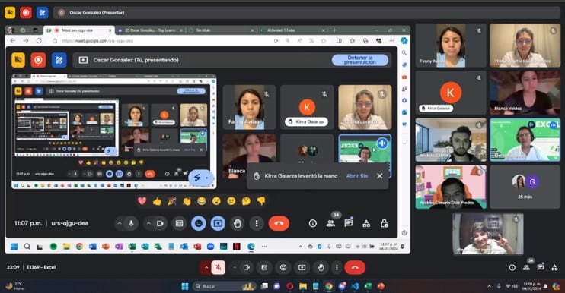The height and width of the screenshot is (293, 565).
Task: Open Netflix icon in shared window taskbar
Action: pos(236,247)
